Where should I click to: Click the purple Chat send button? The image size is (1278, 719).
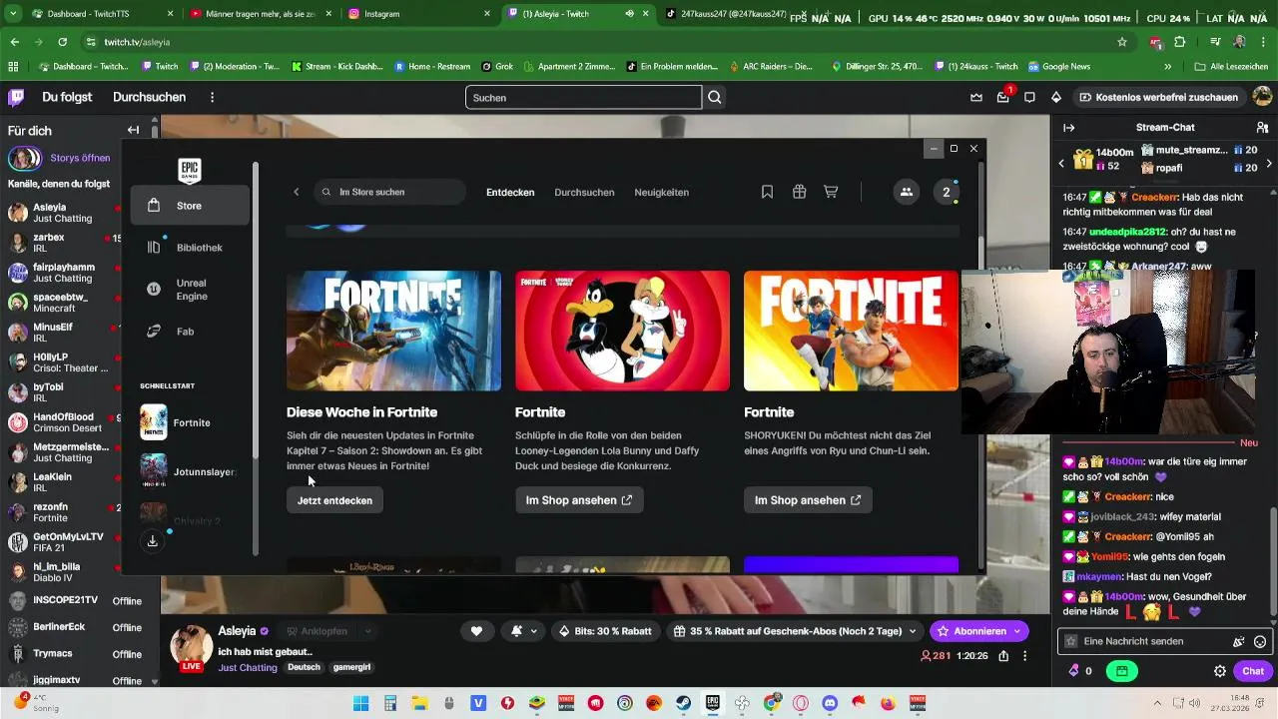click(1252, 671)
